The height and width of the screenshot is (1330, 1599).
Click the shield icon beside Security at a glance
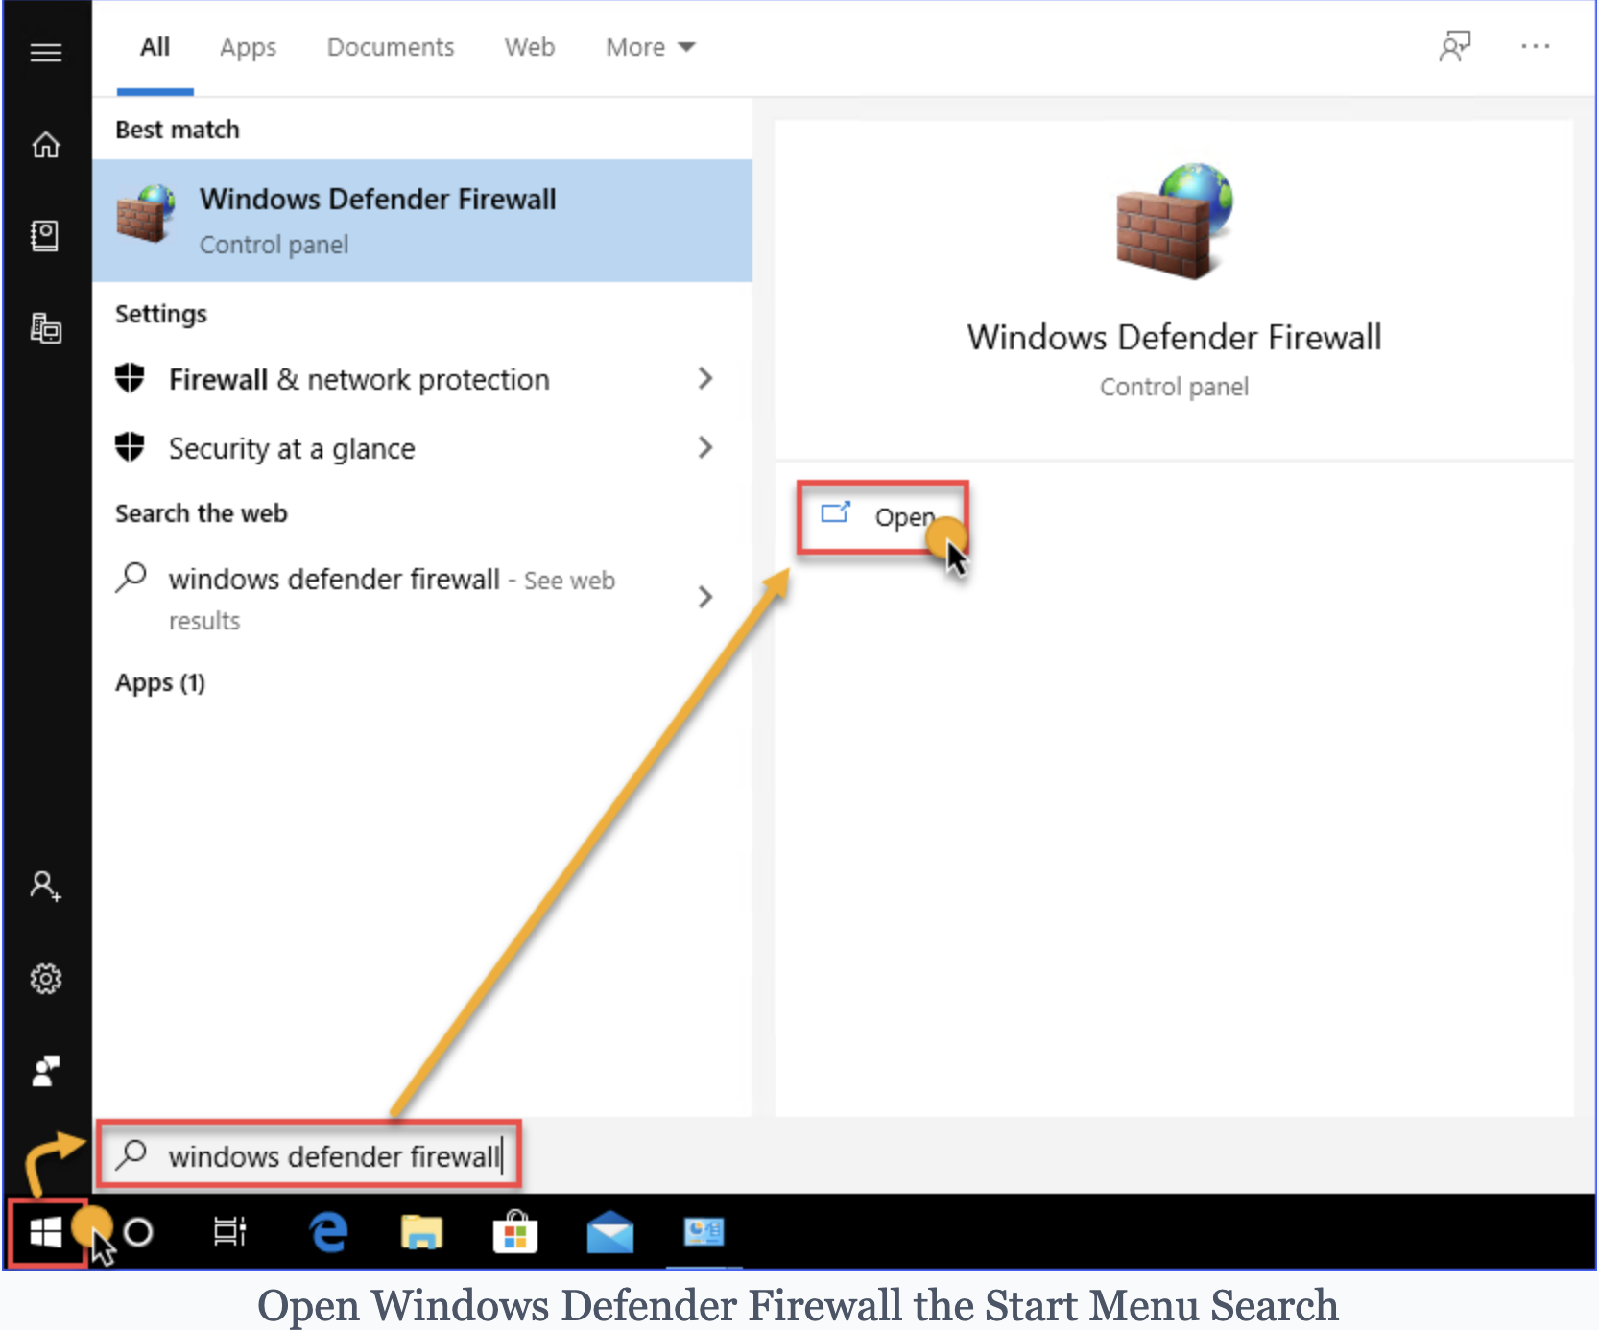130,447
